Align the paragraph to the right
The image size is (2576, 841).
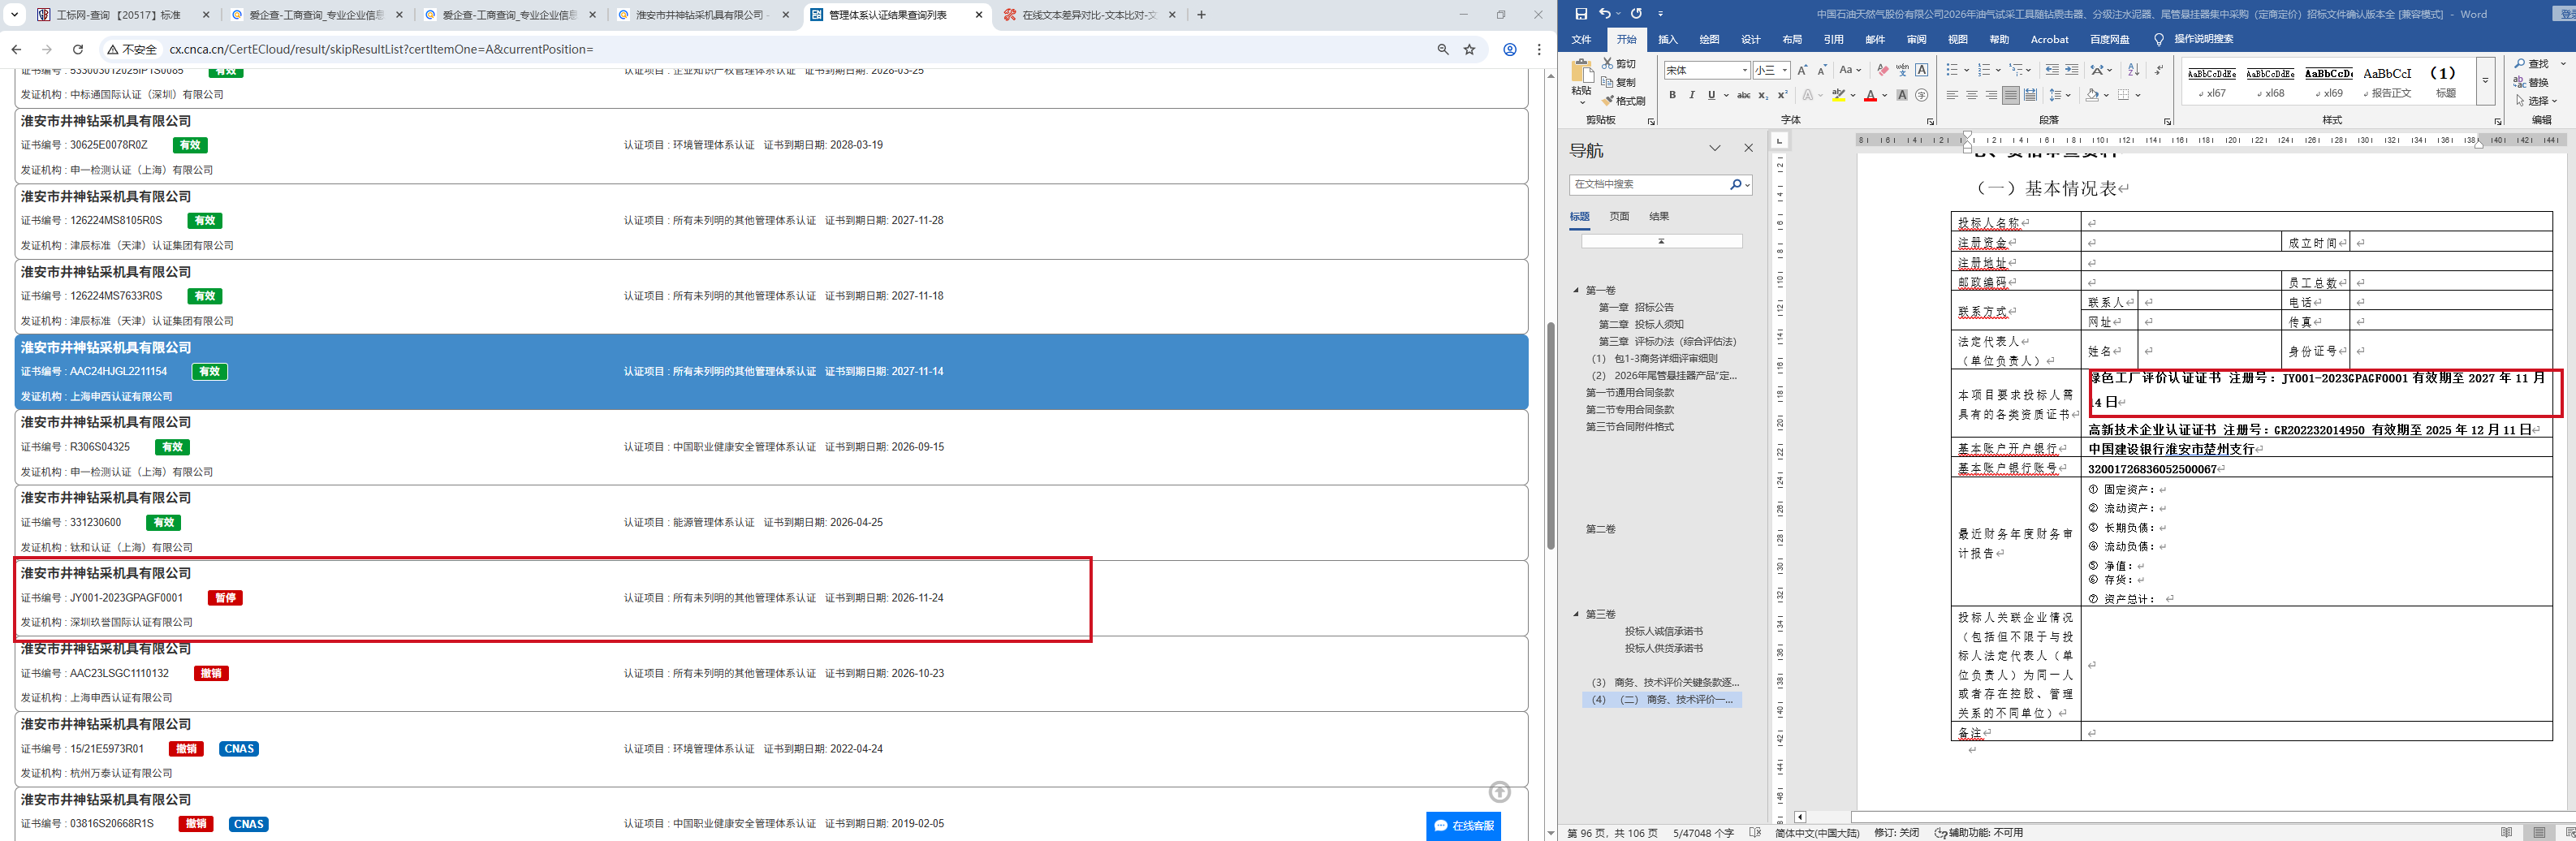[1991, 95]
